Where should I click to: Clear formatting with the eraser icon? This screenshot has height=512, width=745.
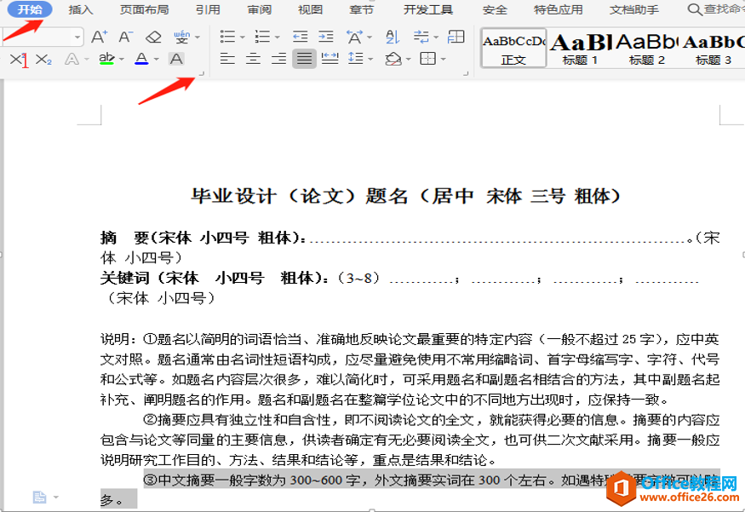click(153, 37)
